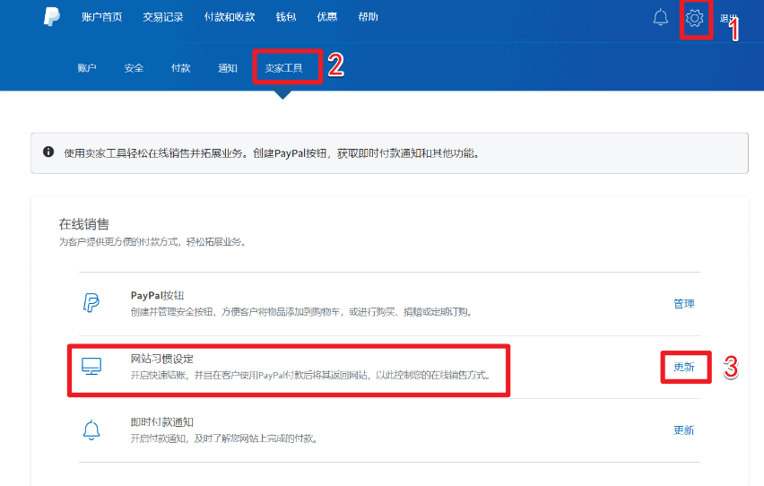Select the 卖家工具 tab

point(283,68)
